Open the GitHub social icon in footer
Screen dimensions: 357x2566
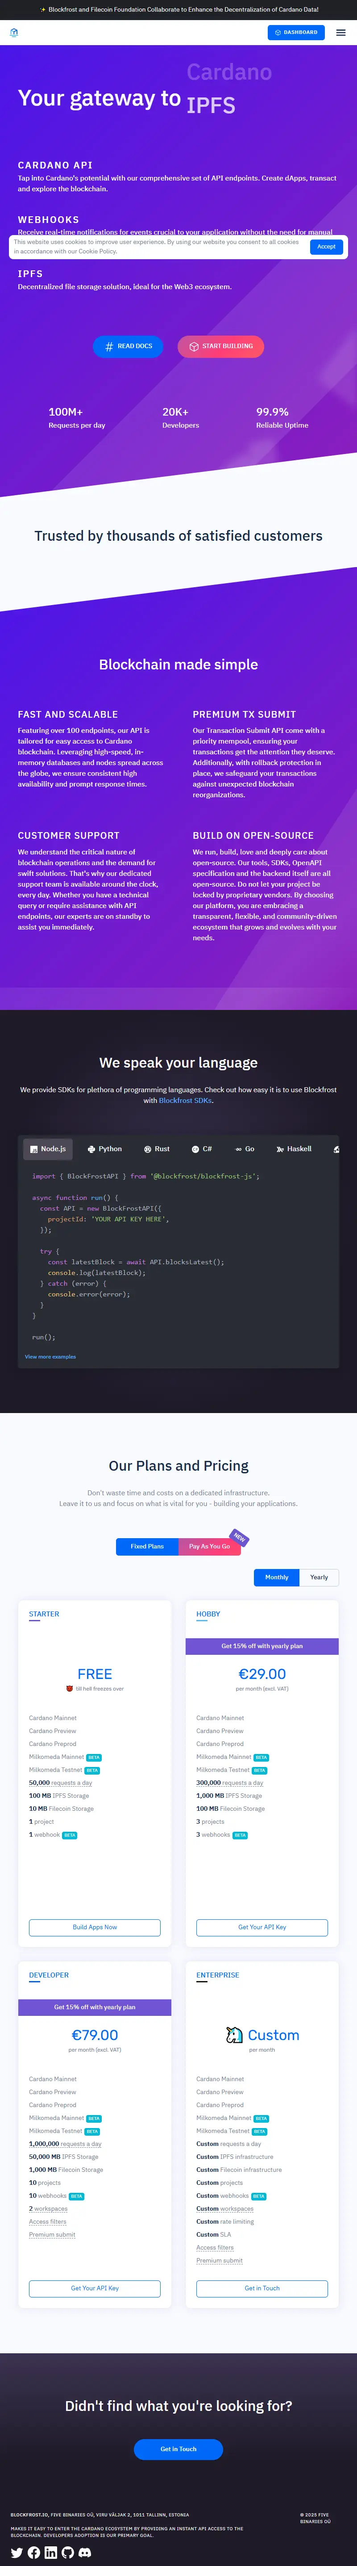pos(68,2553)
